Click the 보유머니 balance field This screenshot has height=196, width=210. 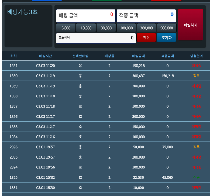click(96, 38)
